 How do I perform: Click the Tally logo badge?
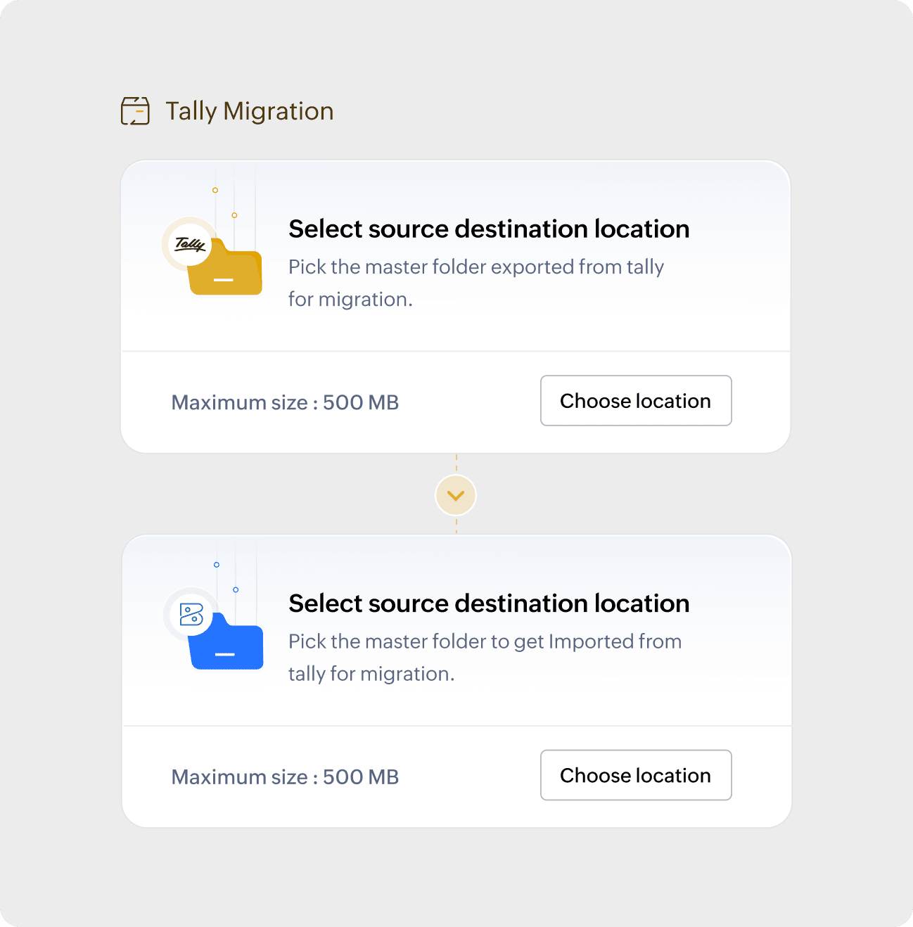(x=189, y=244)
